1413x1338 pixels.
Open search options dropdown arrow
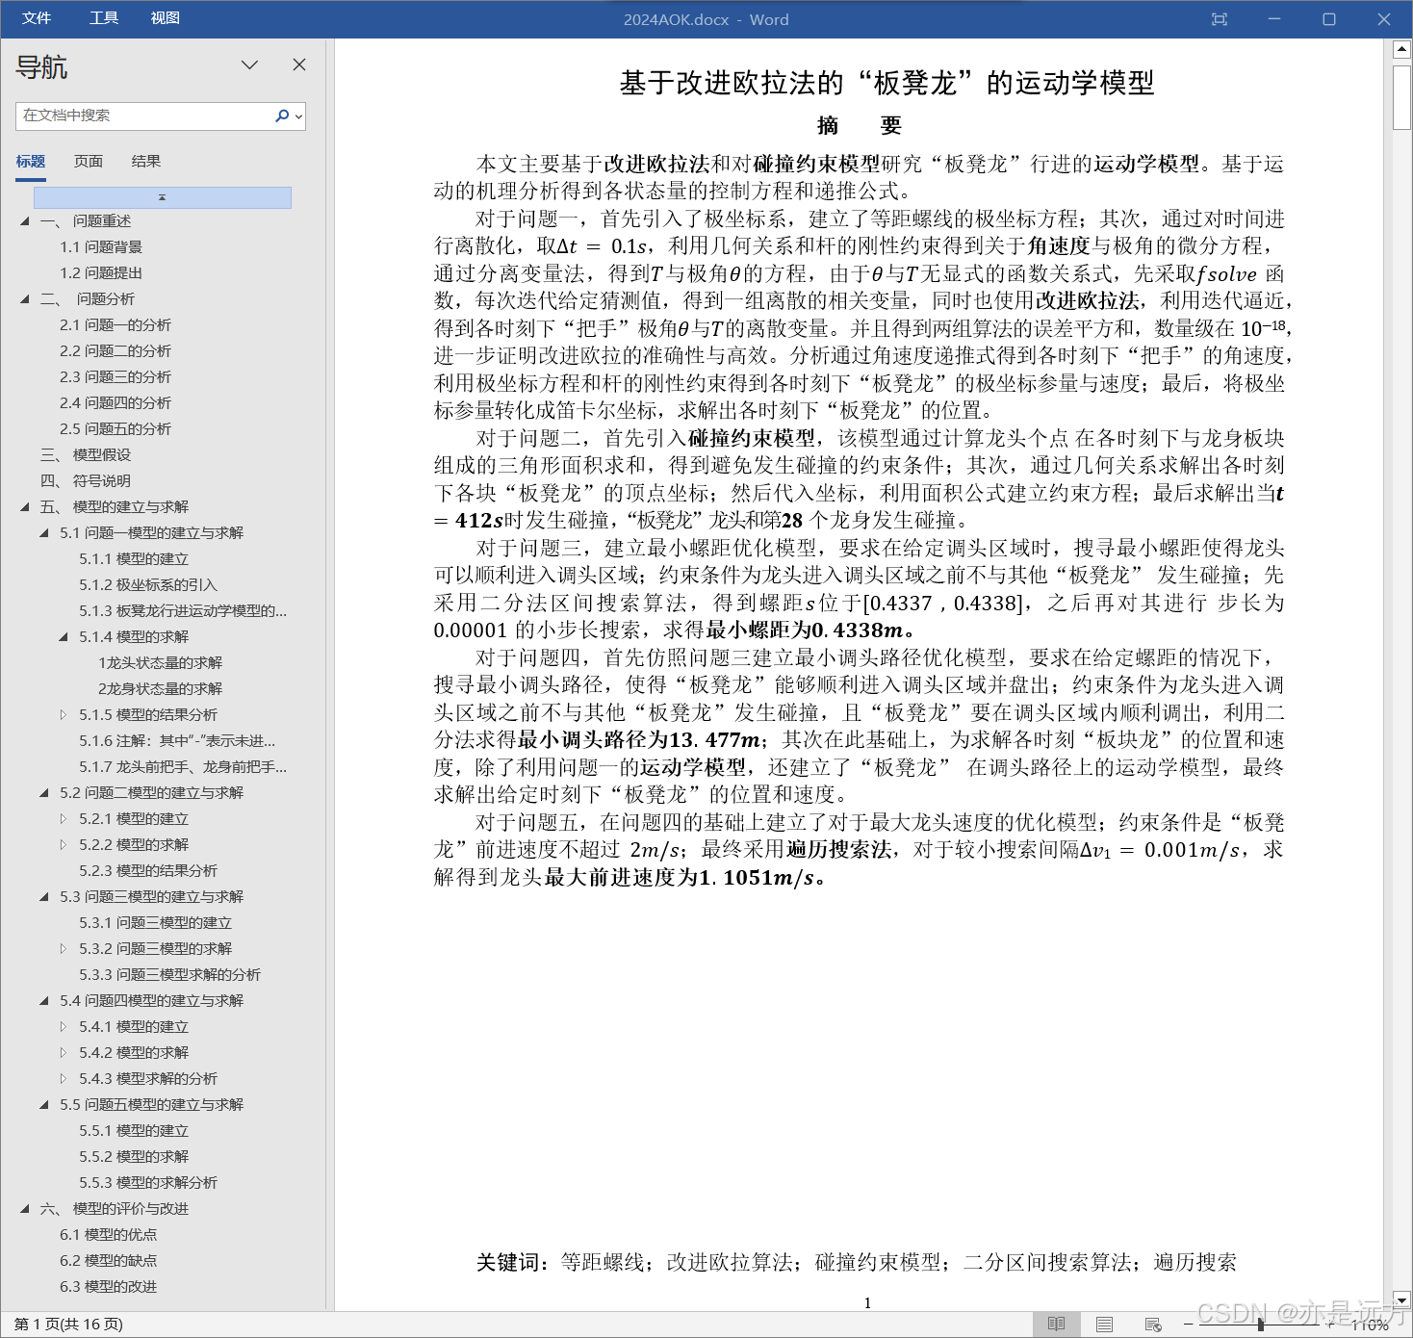(x=298, y=116)
